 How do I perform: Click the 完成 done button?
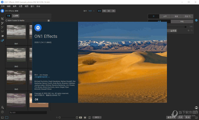click(x=180, y=117)
